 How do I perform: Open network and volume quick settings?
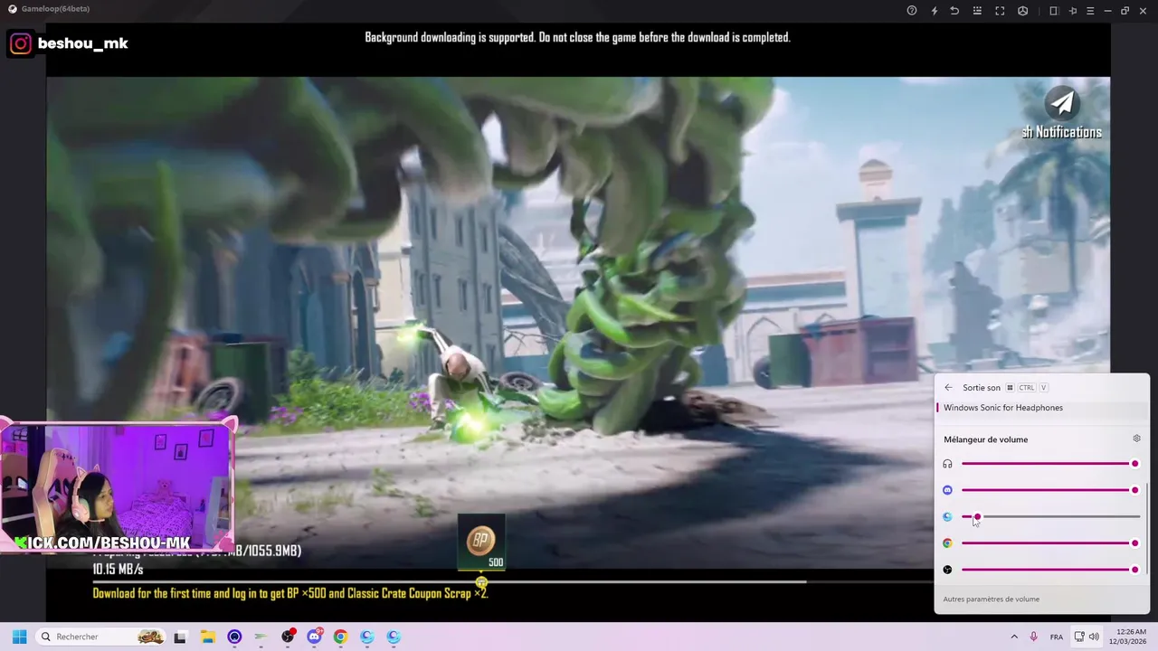click(1087, 637)
